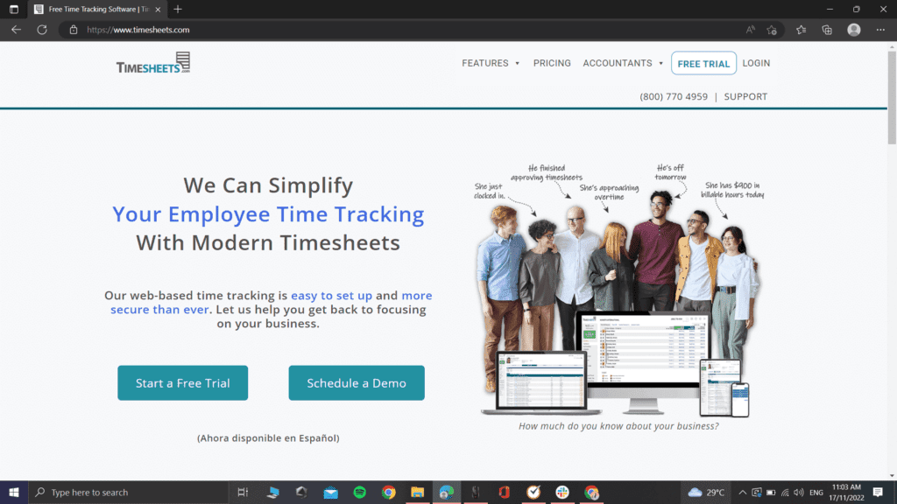Reload the page with the refresh icon
This screenshot has height=504, width=897.
click(41, 29)
